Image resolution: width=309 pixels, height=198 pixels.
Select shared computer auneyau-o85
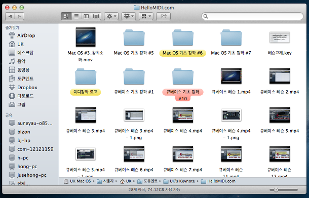31,123
